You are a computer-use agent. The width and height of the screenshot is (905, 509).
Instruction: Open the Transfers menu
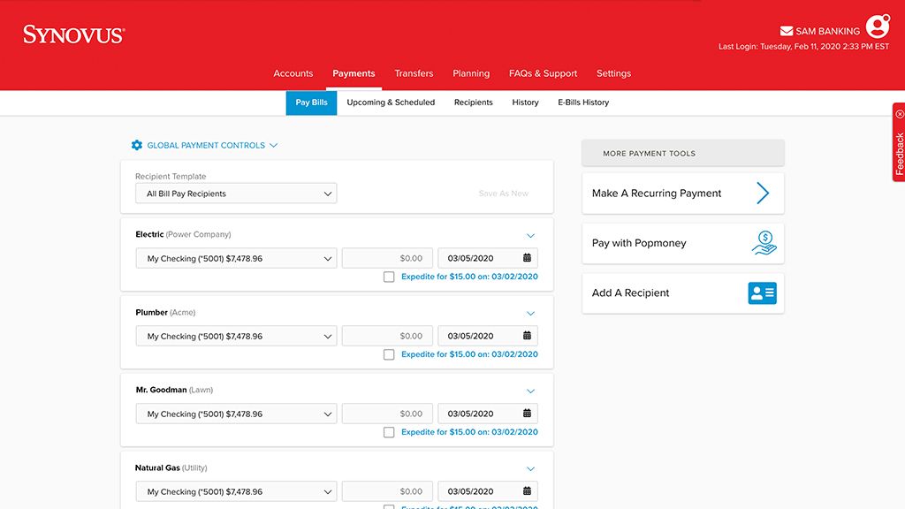[x=414, y=73]
